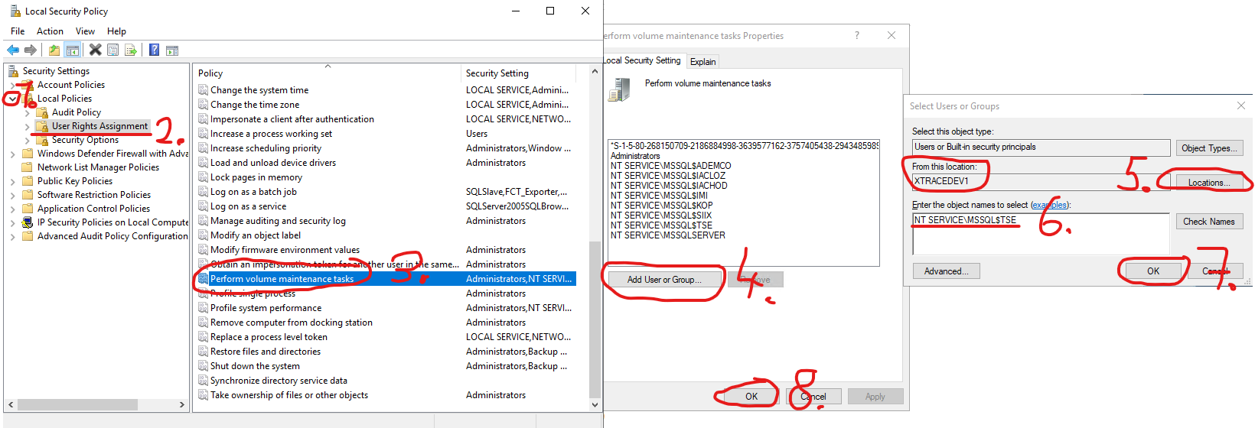Select Administrators in the accounts list
Viewport: 1255px width, 428px height.
click(635, 156)
